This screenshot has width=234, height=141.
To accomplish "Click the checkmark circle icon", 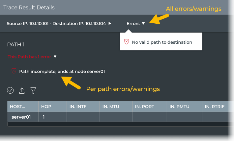I will coord(10,90).
